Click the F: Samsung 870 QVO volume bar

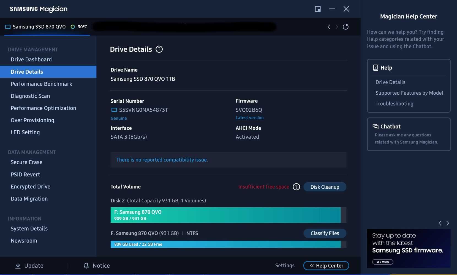pos(228,215)
